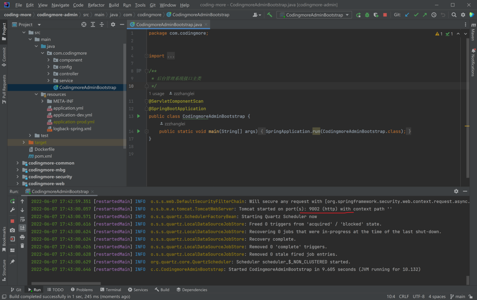
Task: Click the Git update project arrow
Action: tap(407, 15)
